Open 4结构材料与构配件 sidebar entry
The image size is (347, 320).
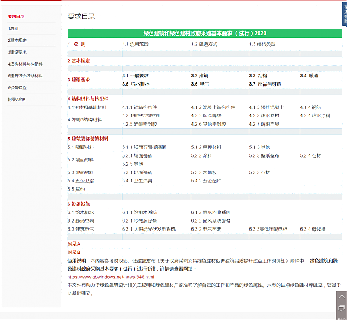pyautogui.click(x=25, y=63)
